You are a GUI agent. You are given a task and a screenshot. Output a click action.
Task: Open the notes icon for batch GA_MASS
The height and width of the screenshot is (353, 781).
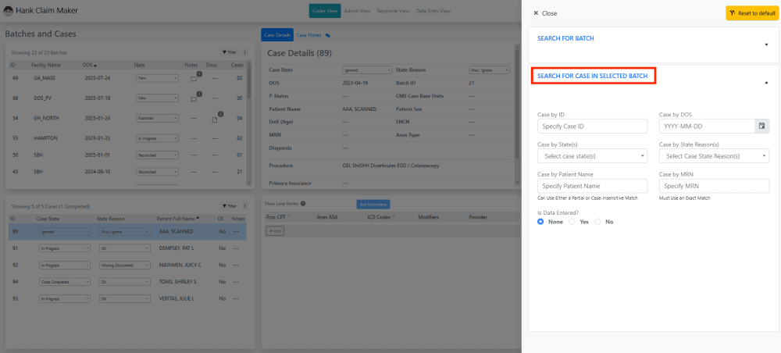pyautogui.click(x=194, y=79)
